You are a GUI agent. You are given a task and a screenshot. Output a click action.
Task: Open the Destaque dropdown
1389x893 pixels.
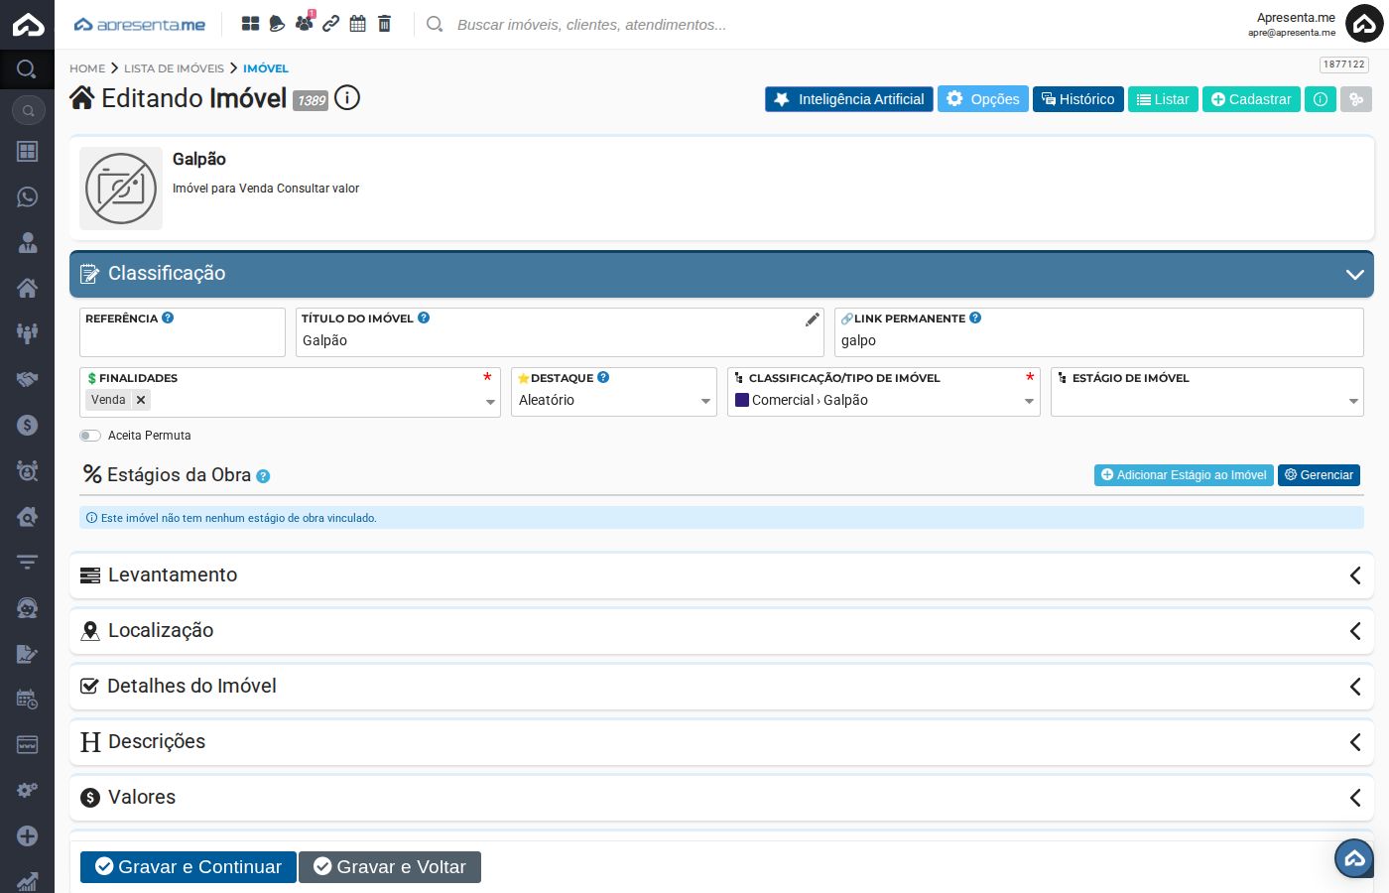tap(613, 401)
